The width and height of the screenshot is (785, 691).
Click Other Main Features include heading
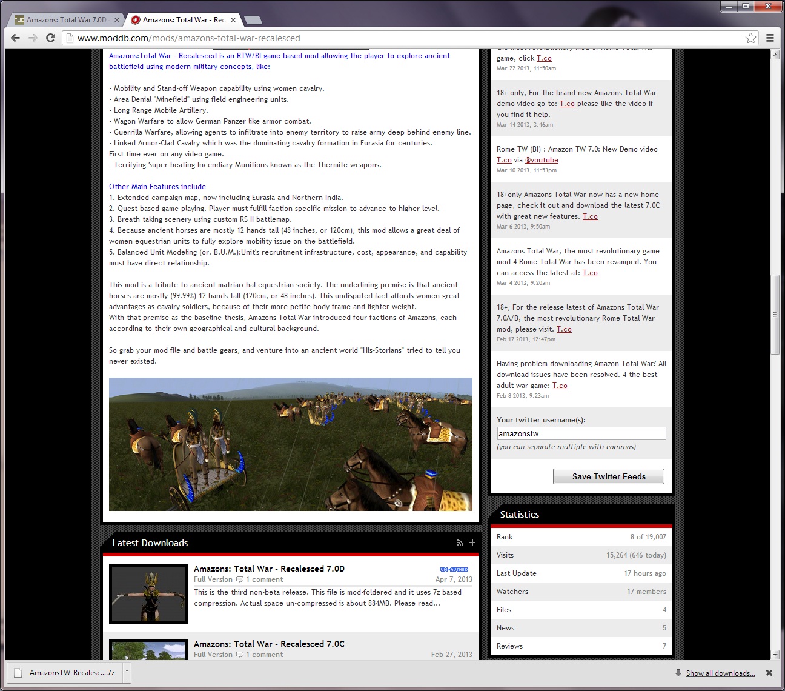157,187
